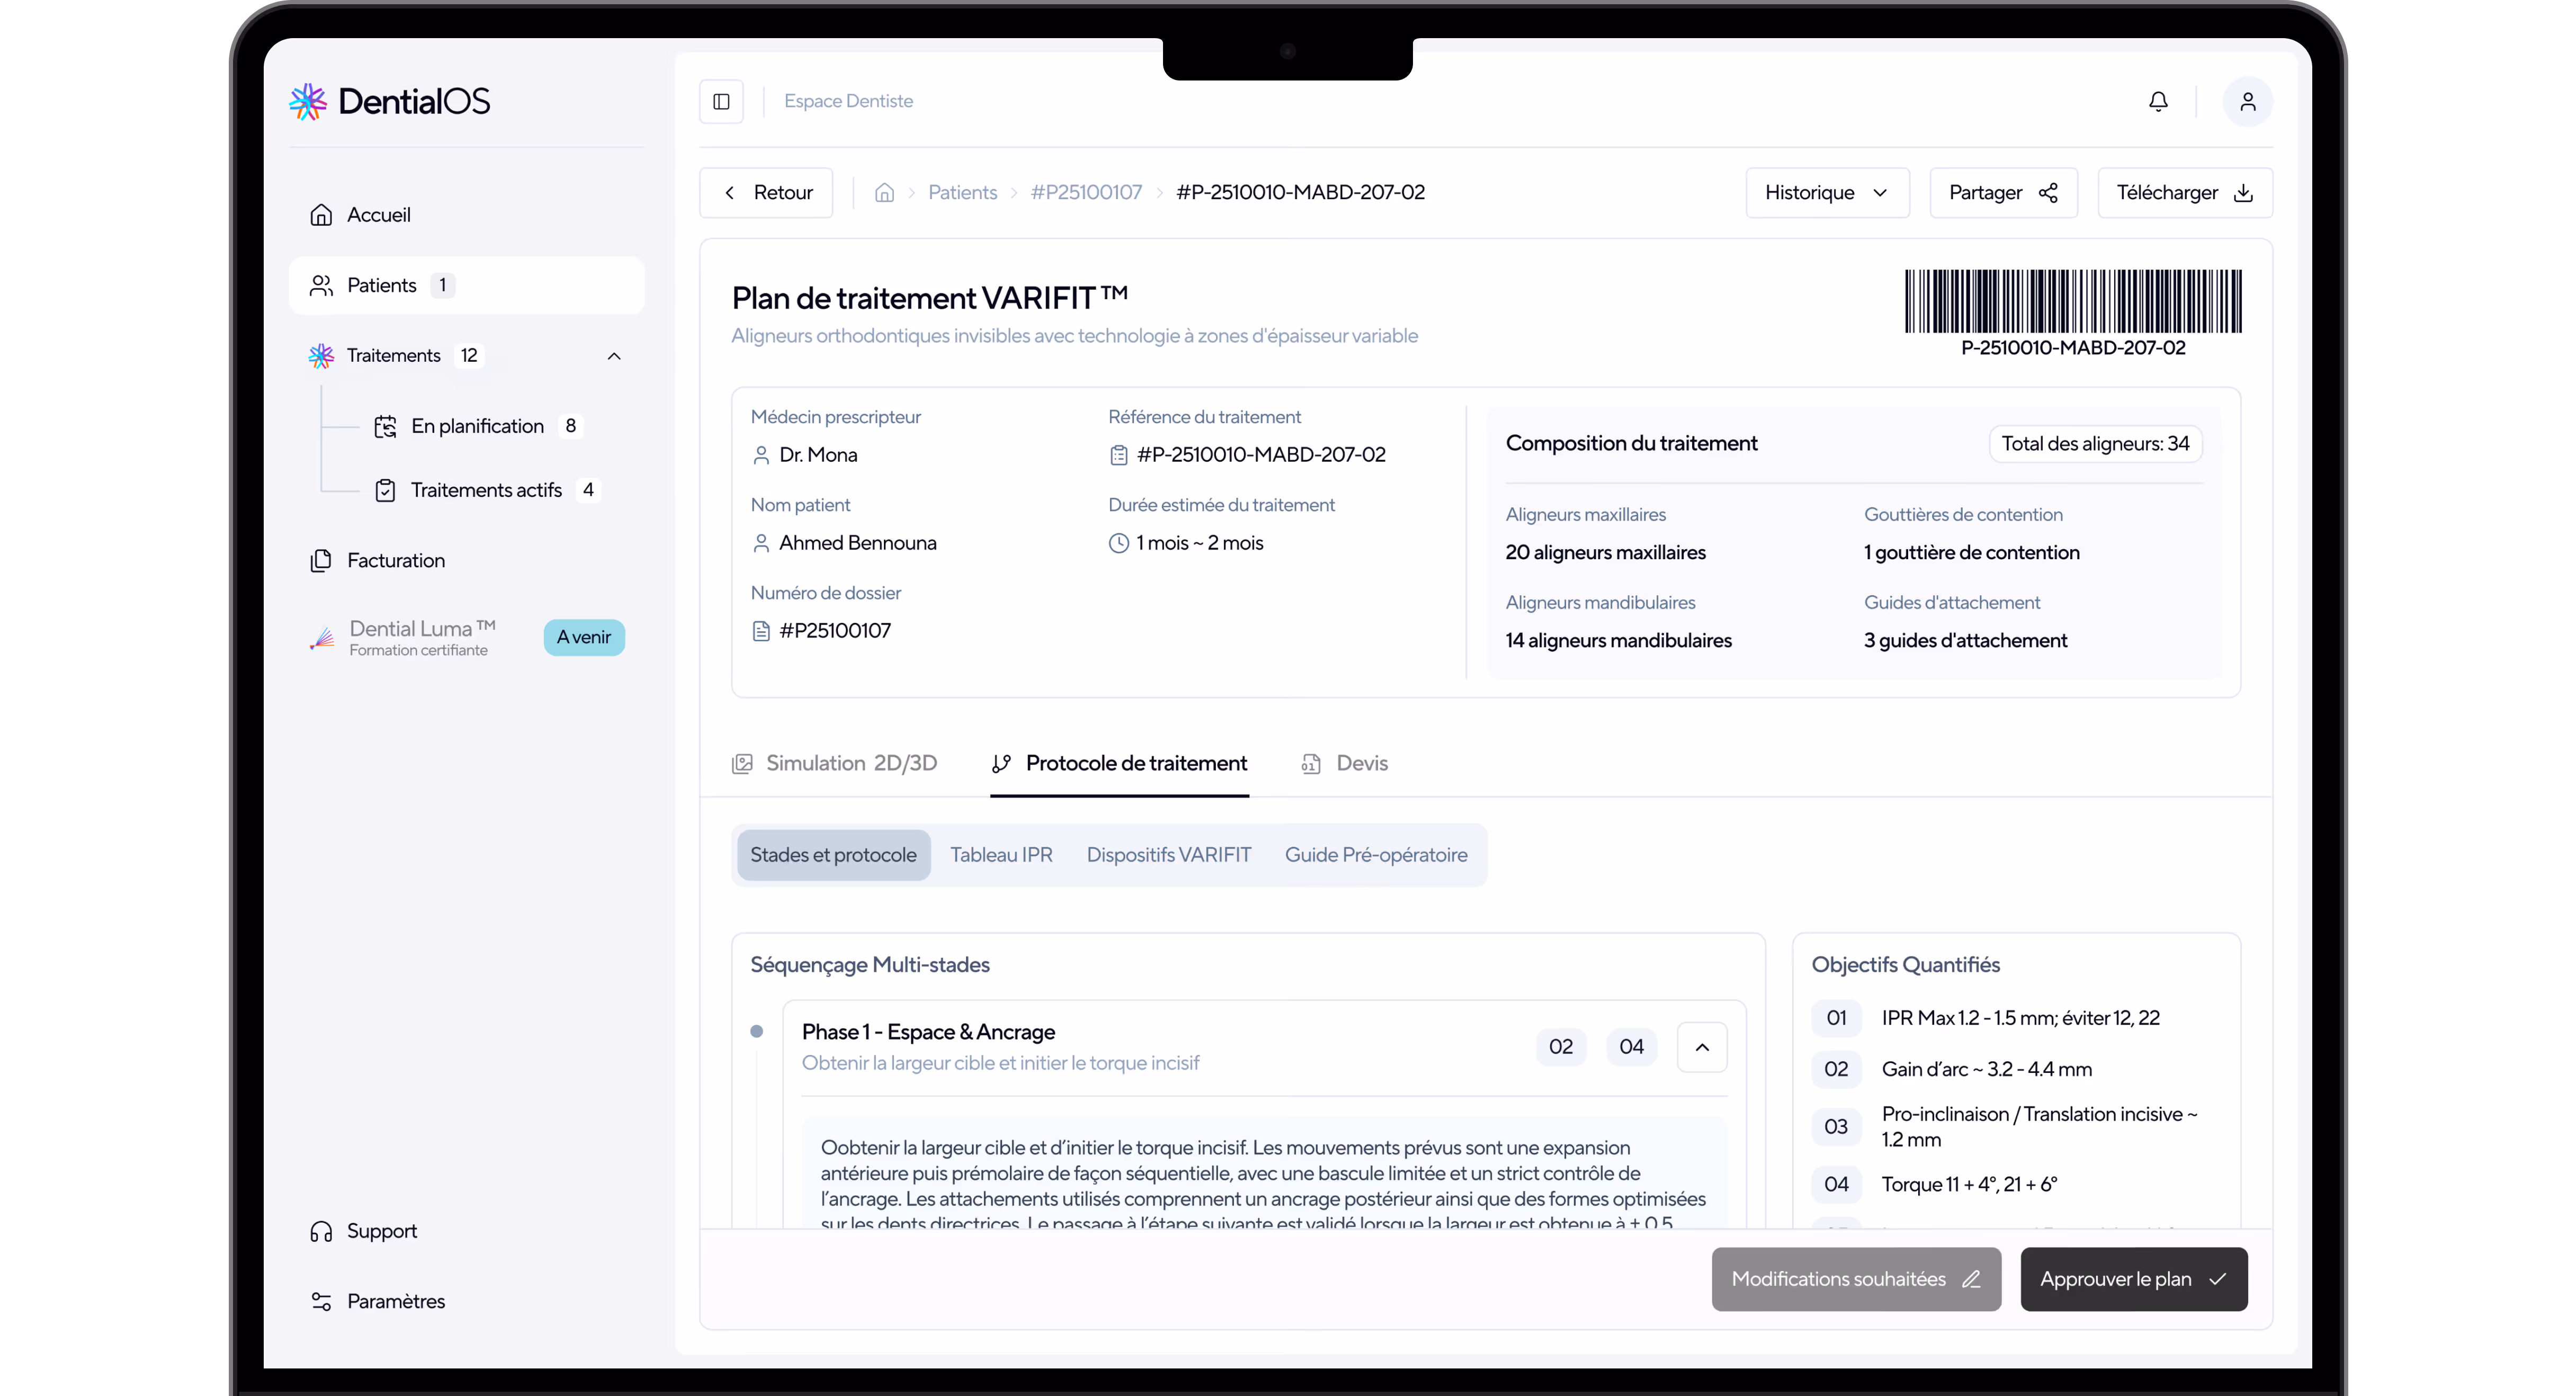Activate the En planification filter

point(477,426)
